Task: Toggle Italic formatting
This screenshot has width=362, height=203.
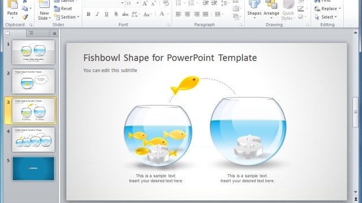Action: [97, 14]
